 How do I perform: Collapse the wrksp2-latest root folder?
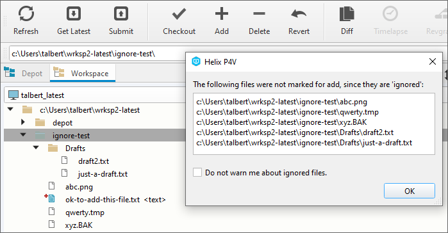point(10,109)
